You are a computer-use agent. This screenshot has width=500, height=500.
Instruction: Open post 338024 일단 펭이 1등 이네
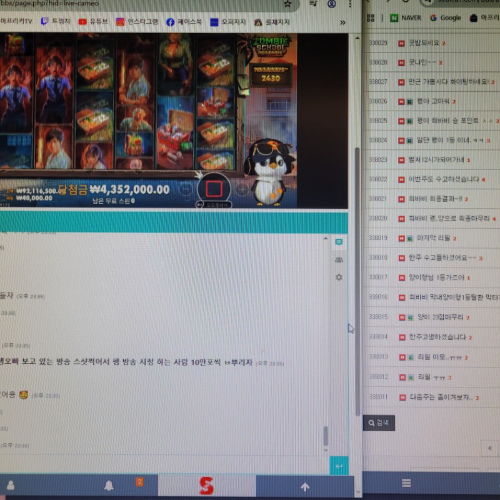click(450, 140)
